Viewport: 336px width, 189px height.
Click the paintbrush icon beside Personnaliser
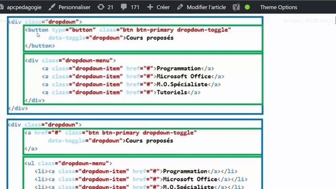coord(51,7)
